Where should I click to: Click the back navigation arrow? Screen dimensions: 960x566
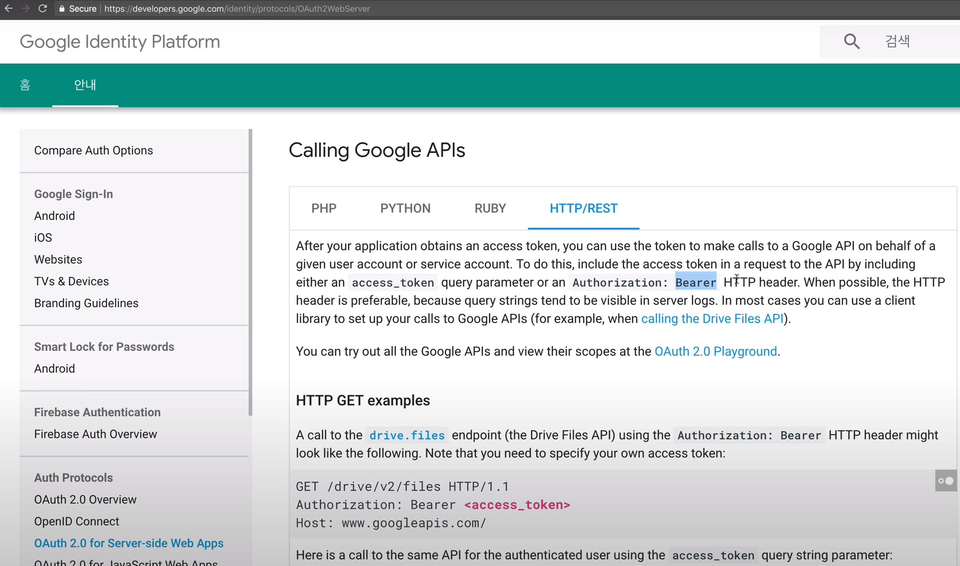click(9, 9)
